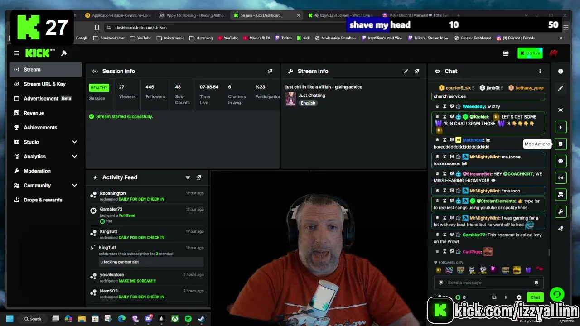The height and width of the screenshot is (326, 580).
Task: Open Steam from the taskbar
Action: 201,319
